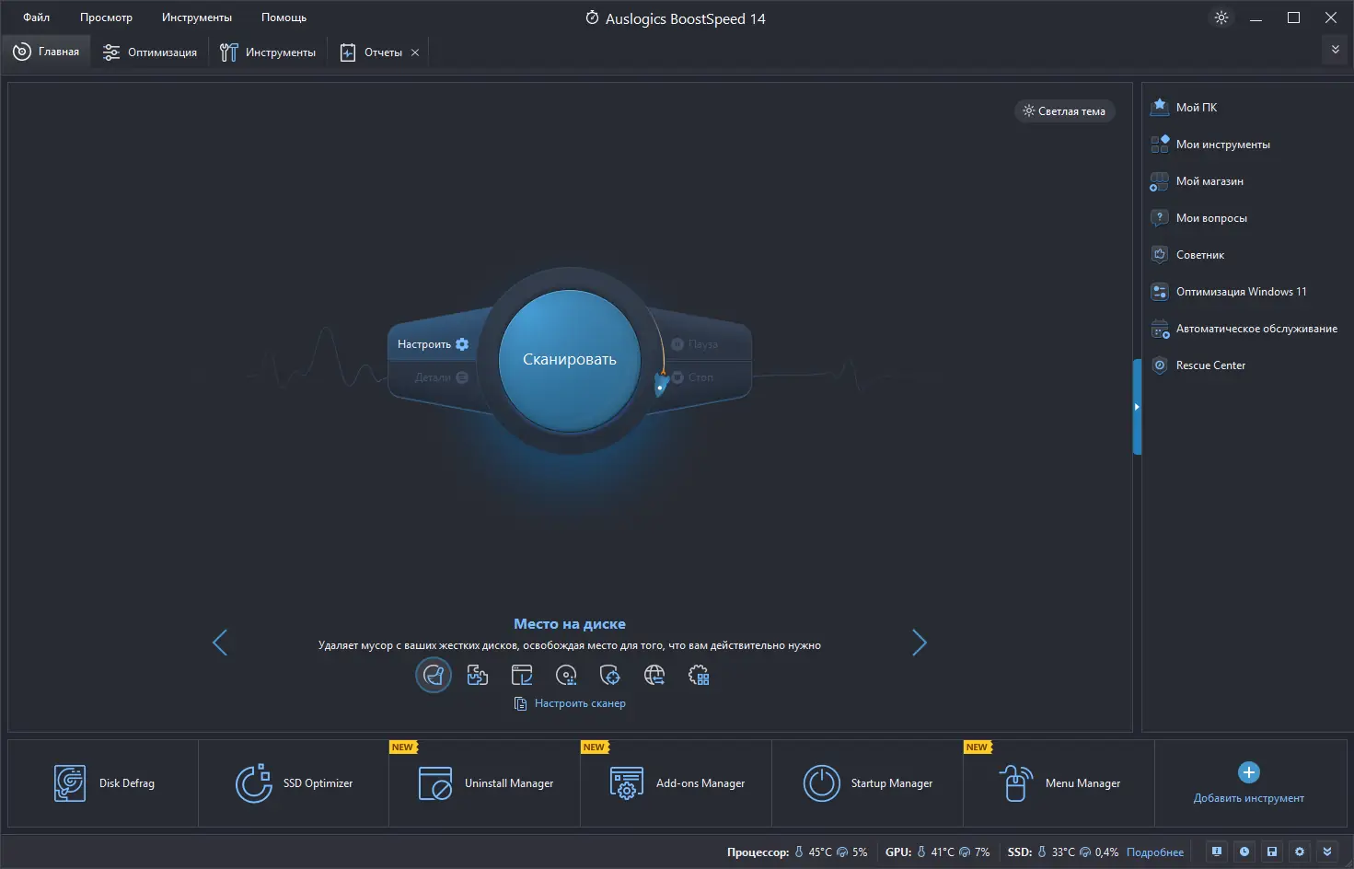Expand the double chevron in status bar
Image resolution: width=1354 pixels, height=869 pixels.
[x=1327, y=852]
